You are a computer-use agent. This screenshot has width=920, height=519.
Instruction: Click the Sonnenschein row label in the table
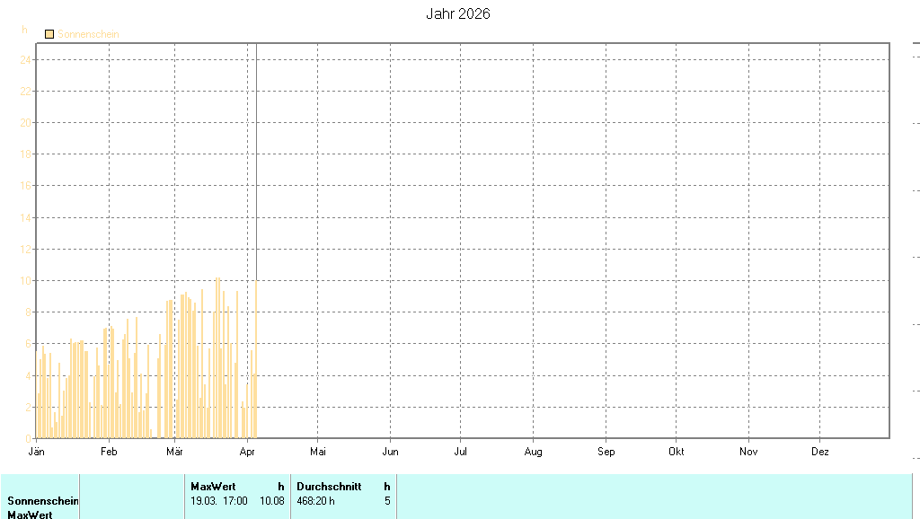(x=42, y=501)
